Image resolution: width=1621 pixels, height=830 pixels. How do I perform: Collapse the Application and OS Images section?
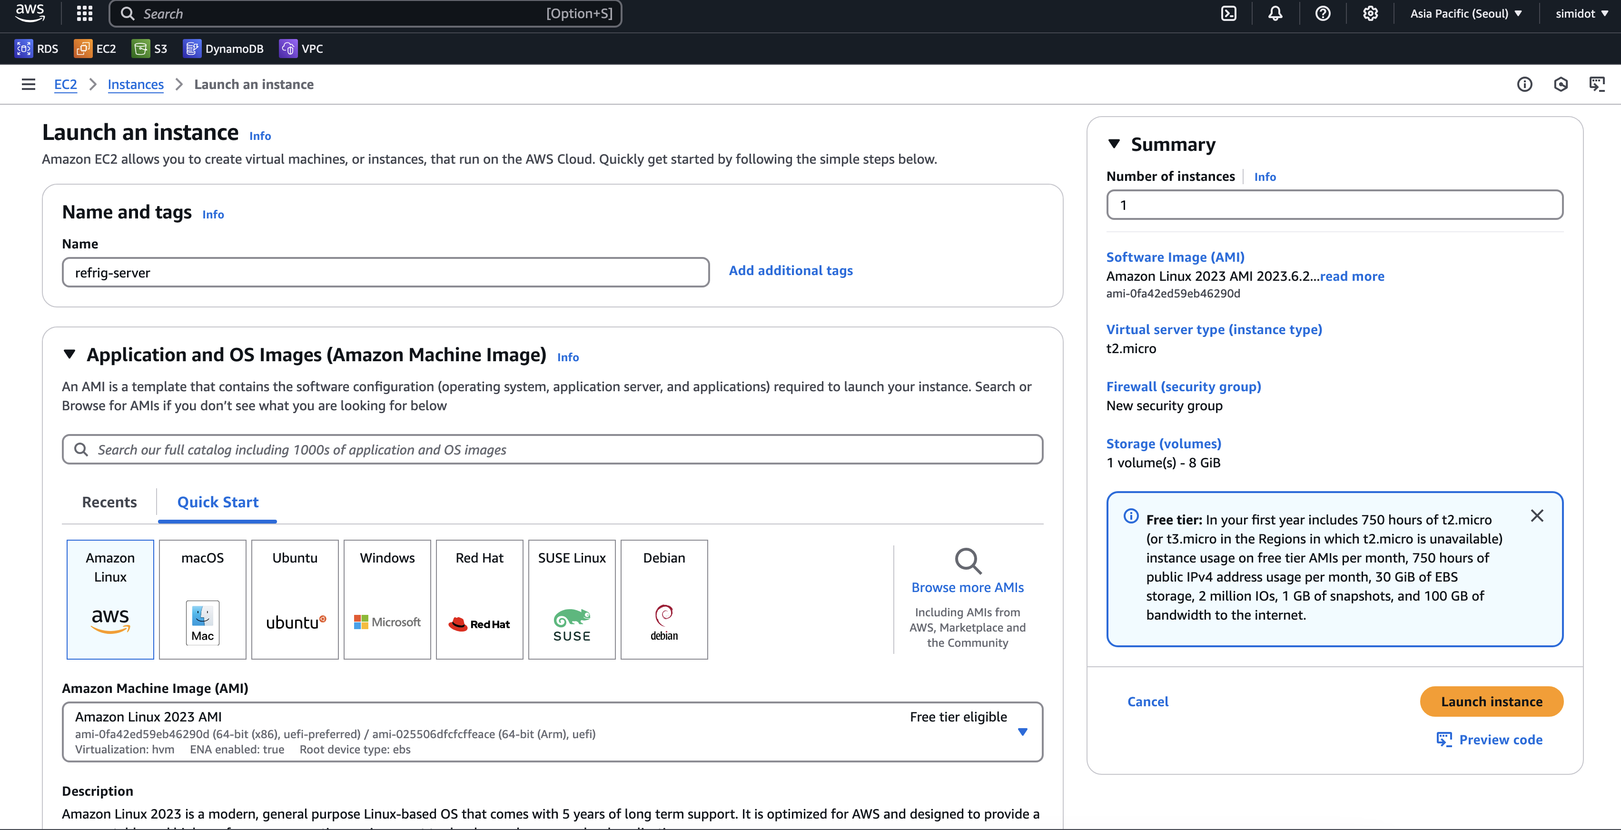[x=70, y=354]
